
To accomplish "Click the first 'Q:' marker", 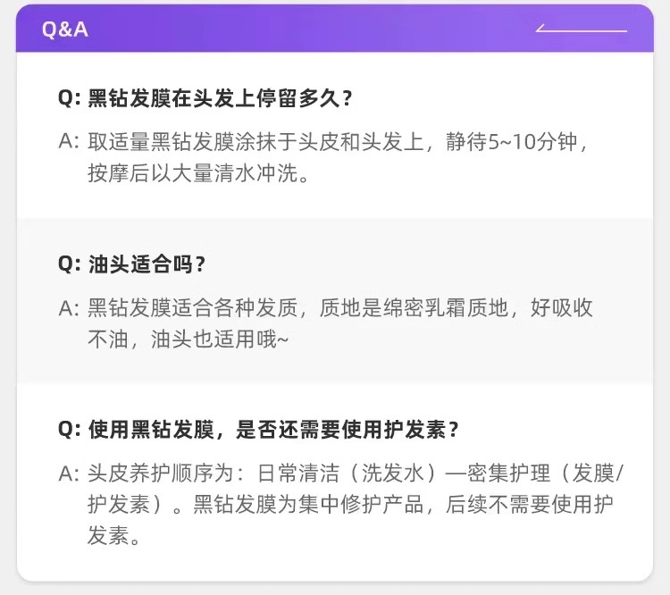I will [69, 98].
